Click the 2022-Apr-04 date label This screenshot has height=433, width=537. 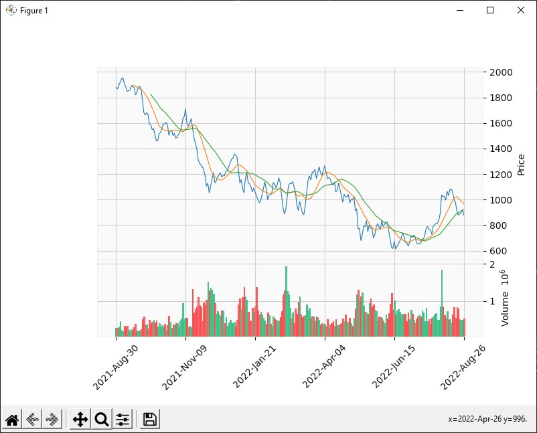(324, 367)
